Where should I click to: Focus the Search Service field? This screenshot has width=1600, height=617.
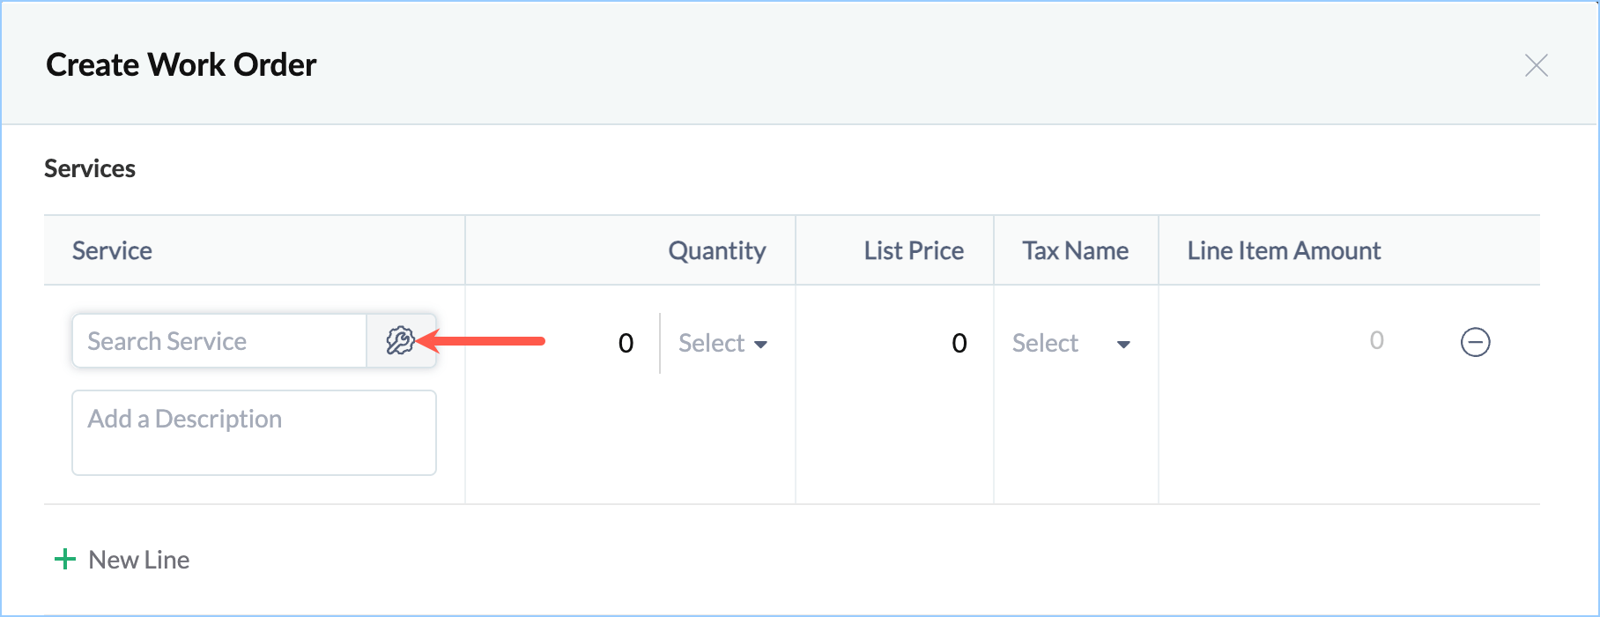pos(220,341)
